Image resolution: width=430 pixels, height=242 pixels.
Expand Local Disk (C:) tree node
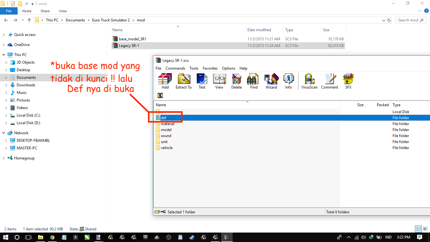coord(6,115)
